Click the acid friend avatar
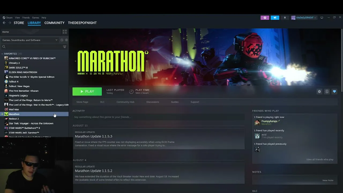This screenshot has width=343, height=193. click(257, 136)
